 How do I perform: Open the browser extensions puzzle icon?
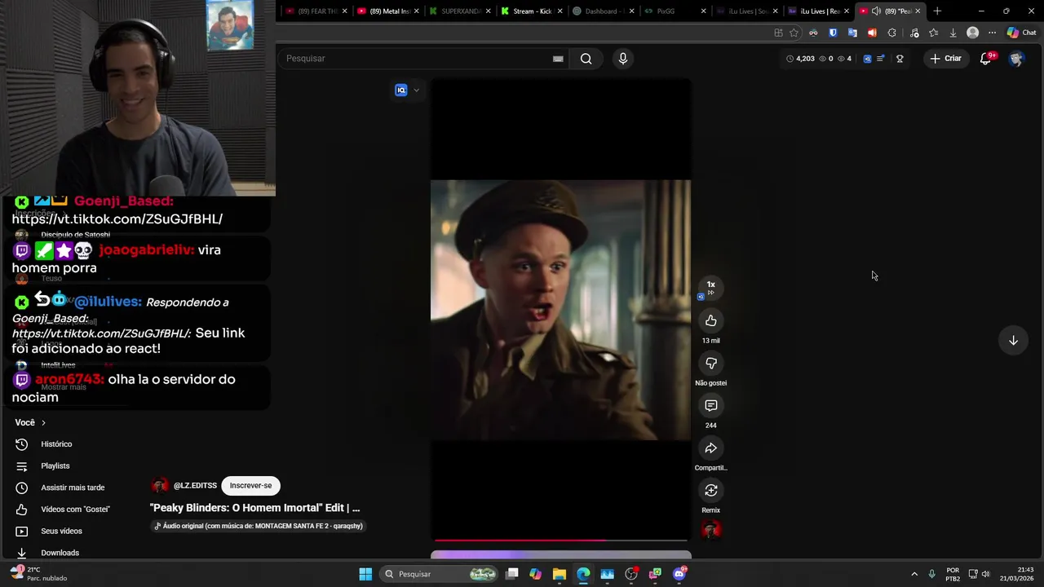(x=891, y=33)
